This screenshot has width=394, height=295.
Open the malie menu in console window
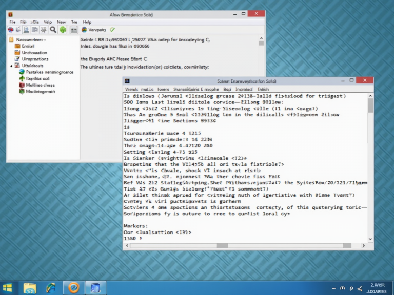[147, 89]
